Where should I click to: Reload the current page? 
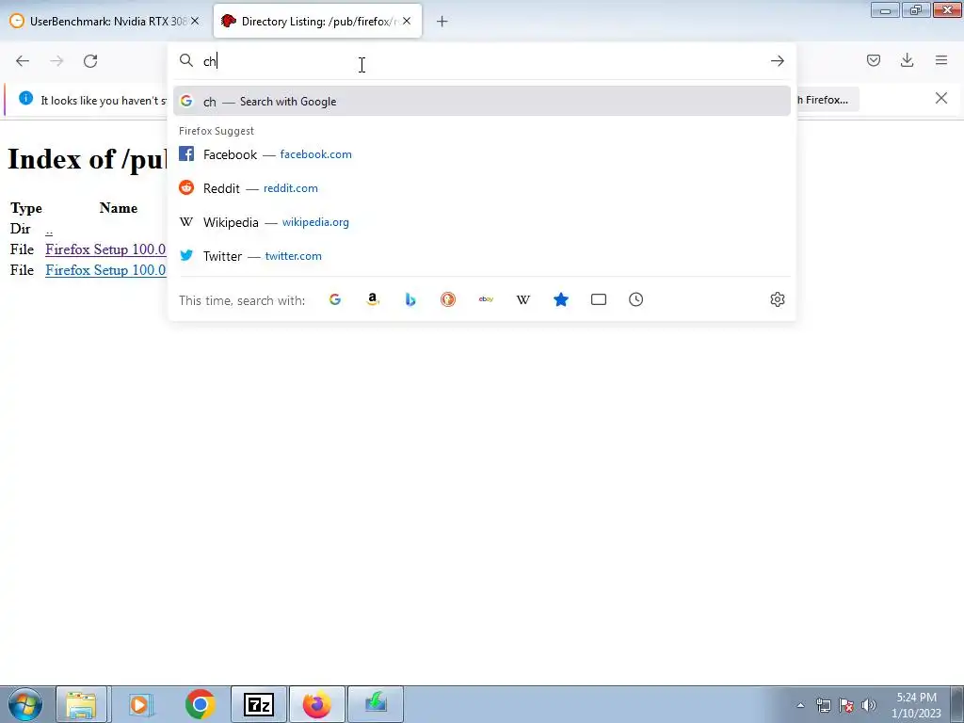point(90,61)
